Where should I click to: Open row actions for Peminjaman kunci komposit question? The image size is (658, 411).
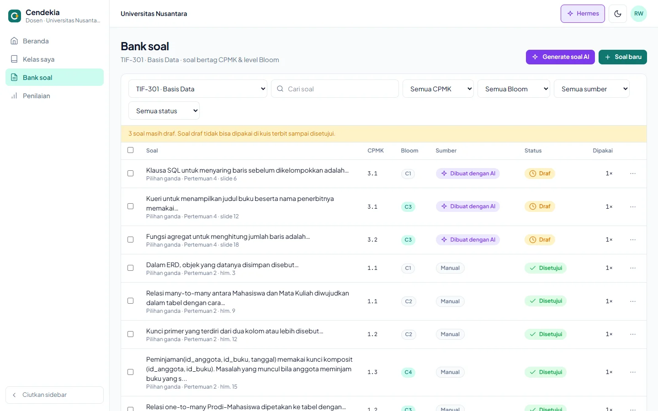(x=633, y=372)
